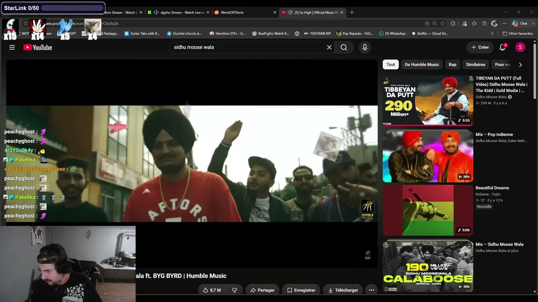Open the RealFigths Watch bookmark
This screenshot has width=538, height=302.
coord(271,34)
